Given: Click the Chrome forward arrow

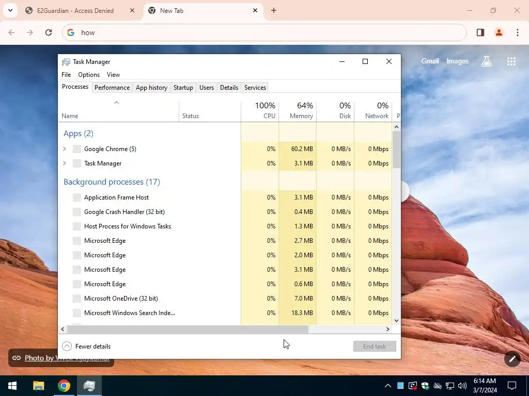Looking at the screenshot, I should (30, 32).
